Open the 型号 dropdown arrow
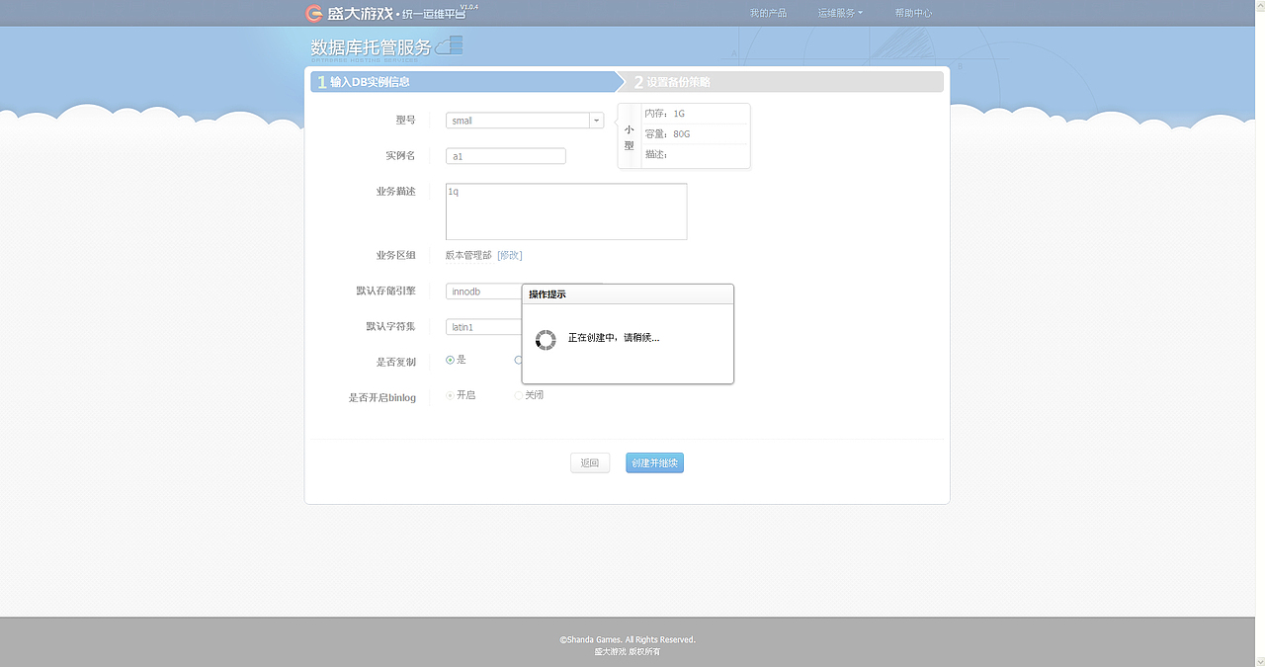Screen dimensions: 1265x667 [597, 121]
